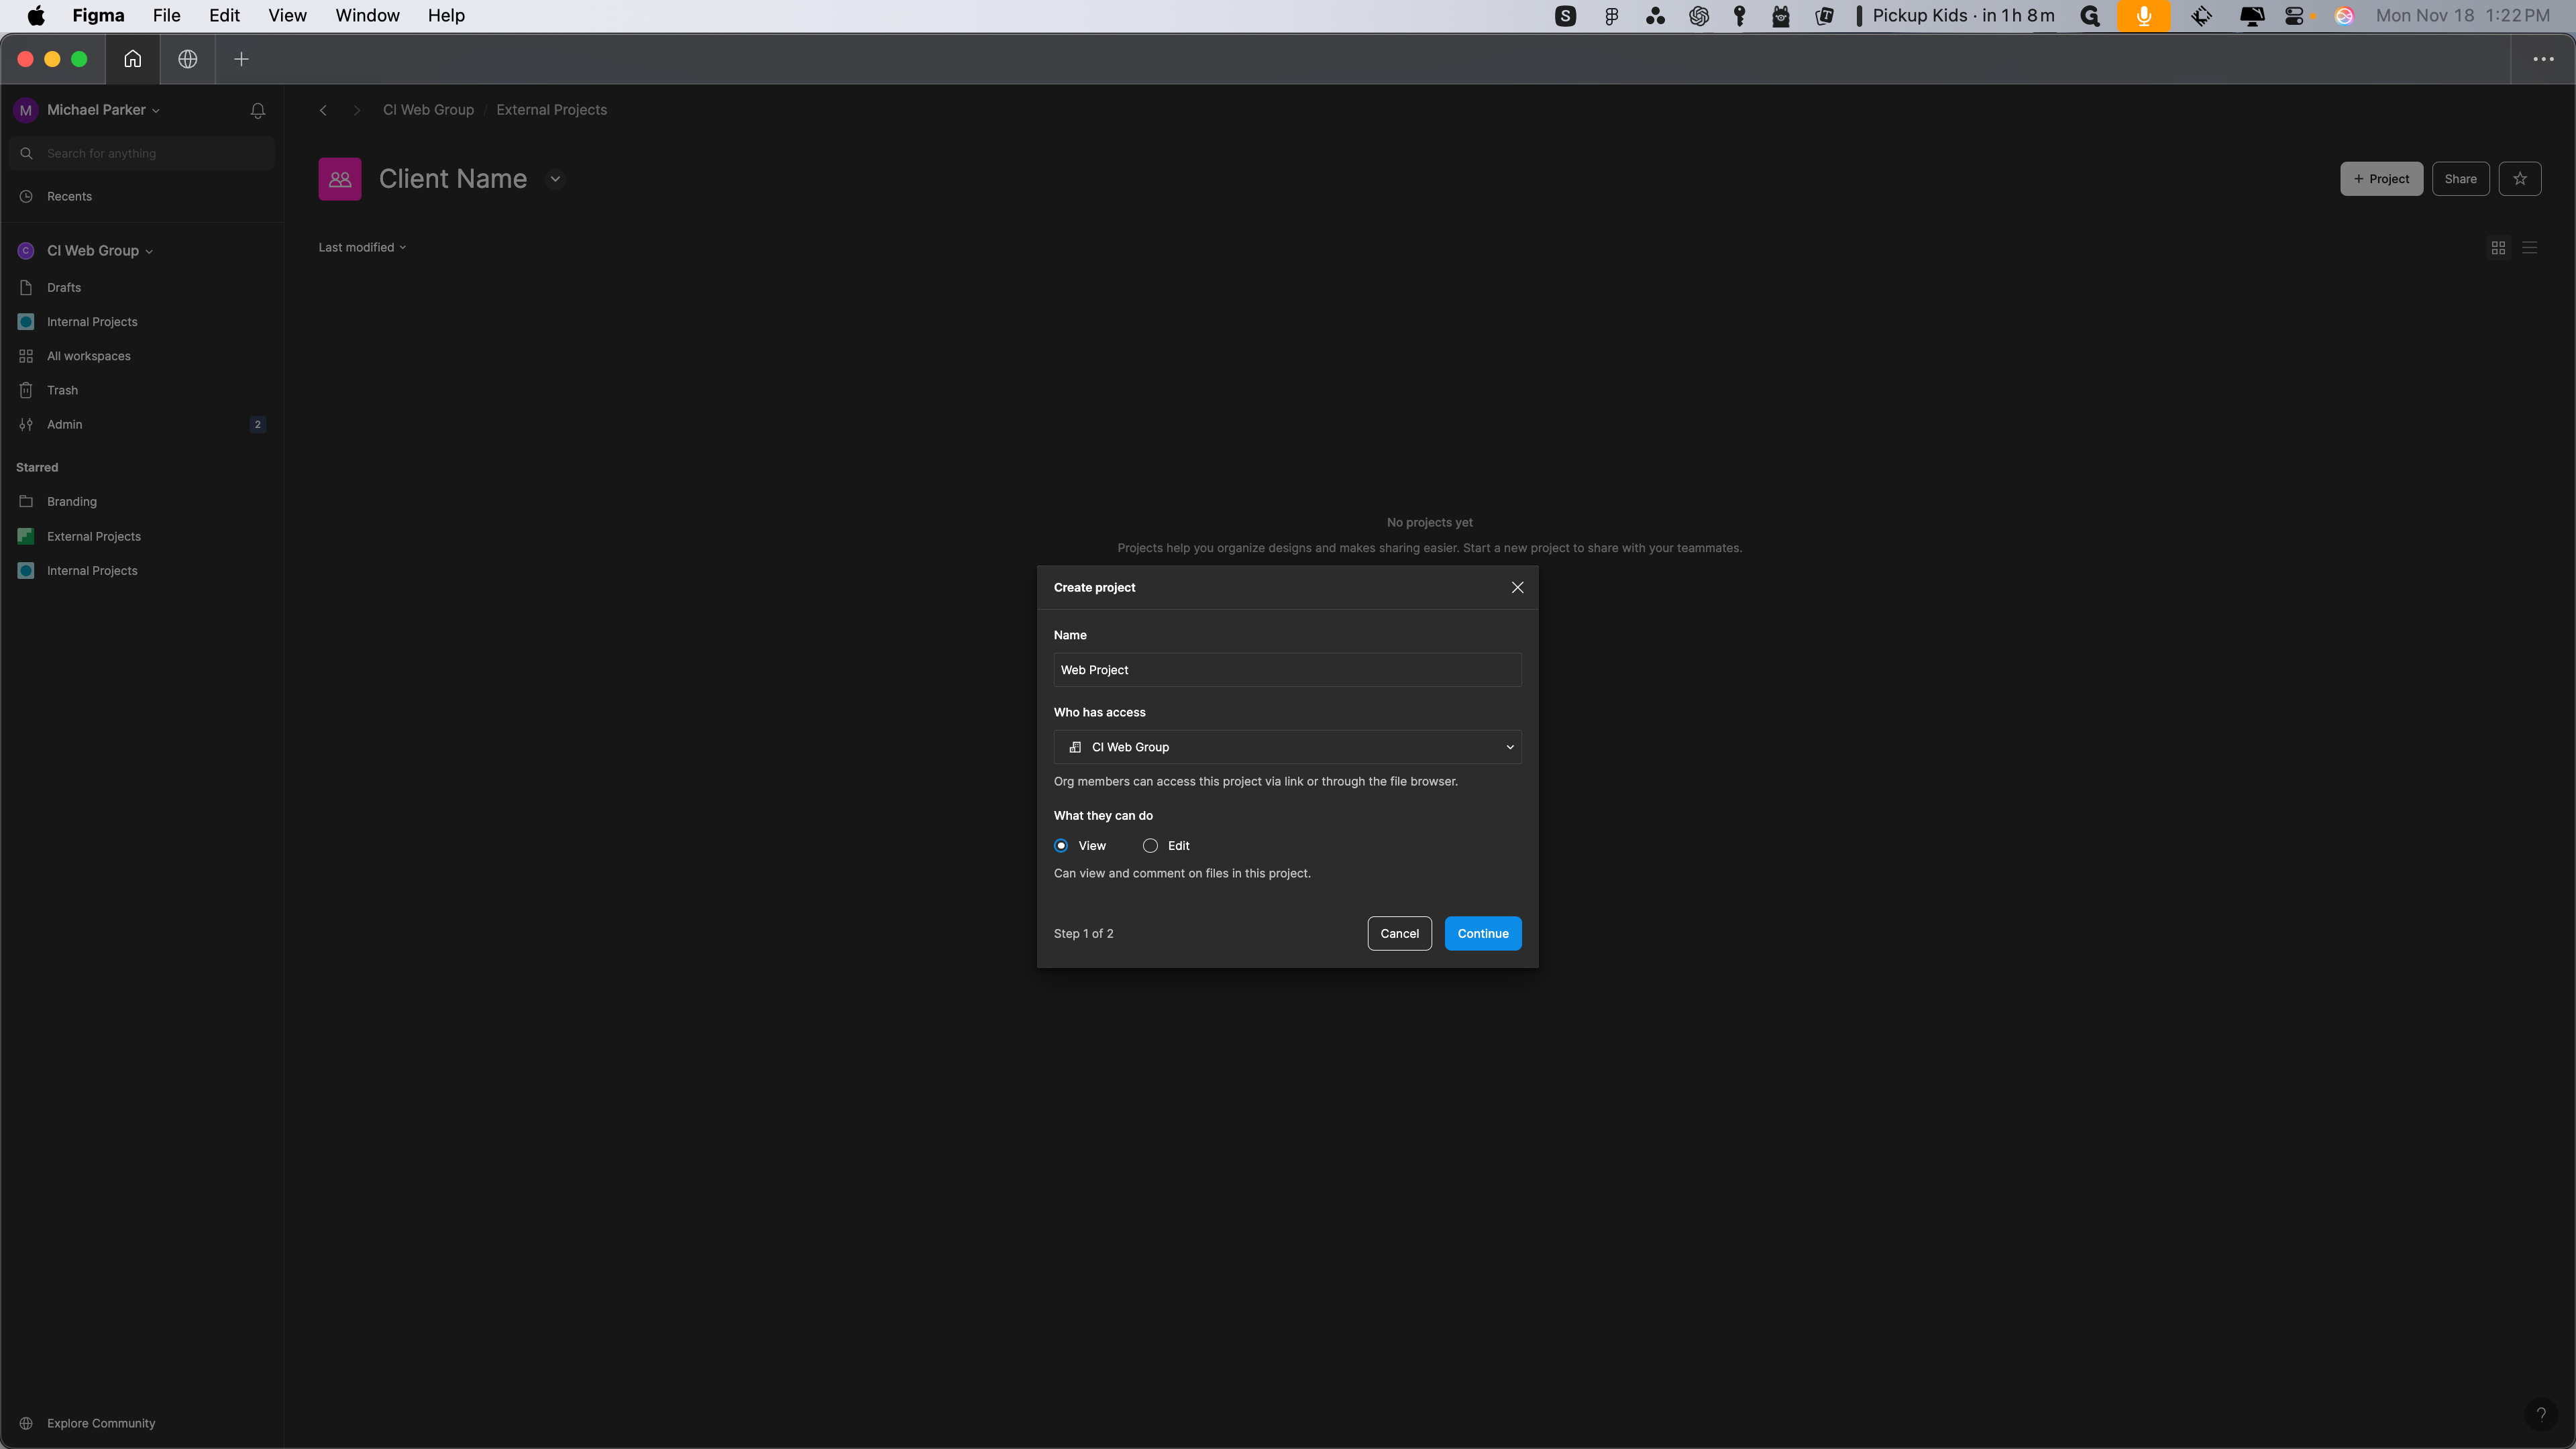This screenshot has width=2576, height=1449.
Task: Open the File menu
Action: [166, 16]
